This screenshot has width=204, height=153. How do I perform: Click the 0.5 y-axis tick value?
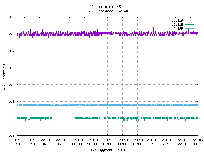click(x=11, y=34)
